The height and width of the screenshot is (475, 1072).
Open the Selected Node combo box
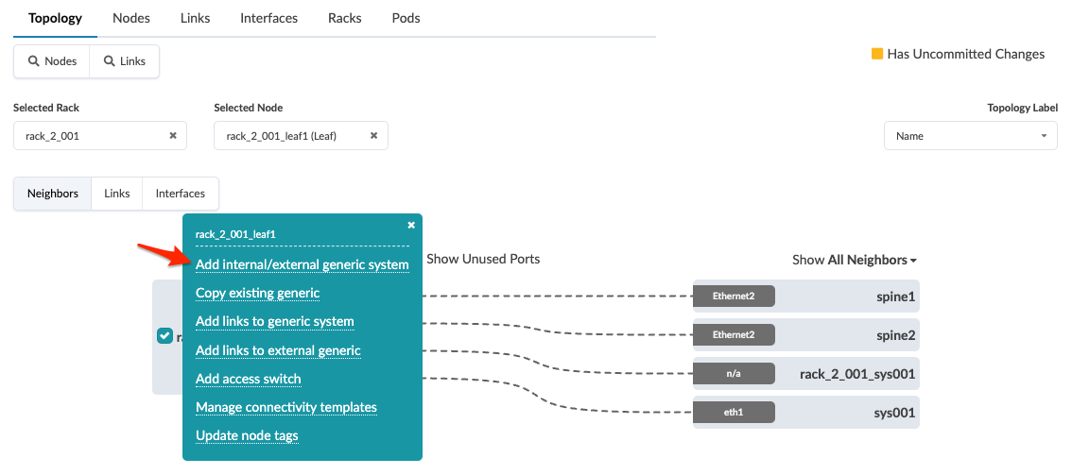click(291, 136)
